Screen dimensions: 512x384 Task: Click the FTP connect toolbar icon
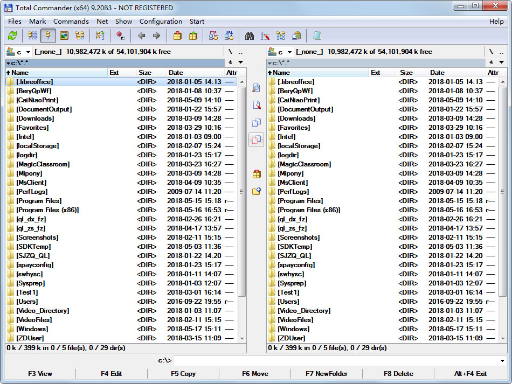pos(213,36)
